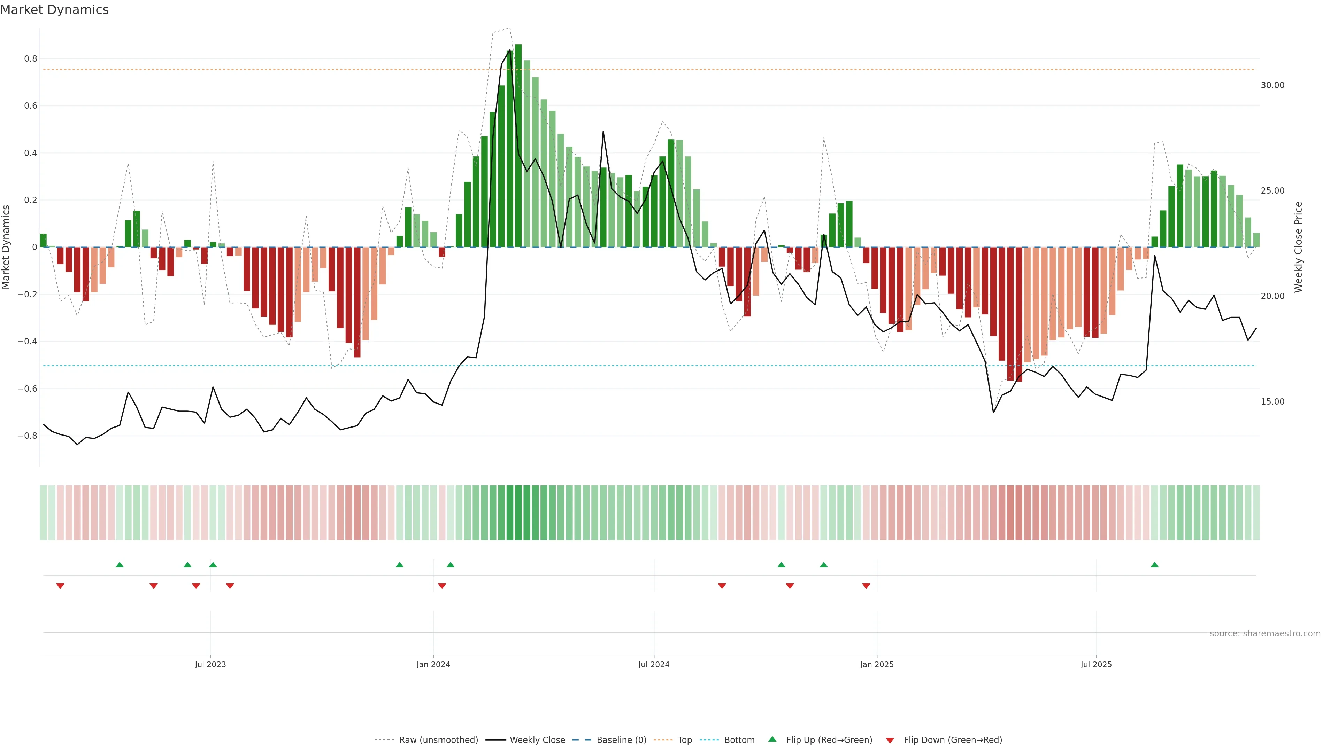The height and width of the screenshot is (752, 1338).
Task: Click the Jan 2025 x-axis label
Action: click(x=877, y=664)
